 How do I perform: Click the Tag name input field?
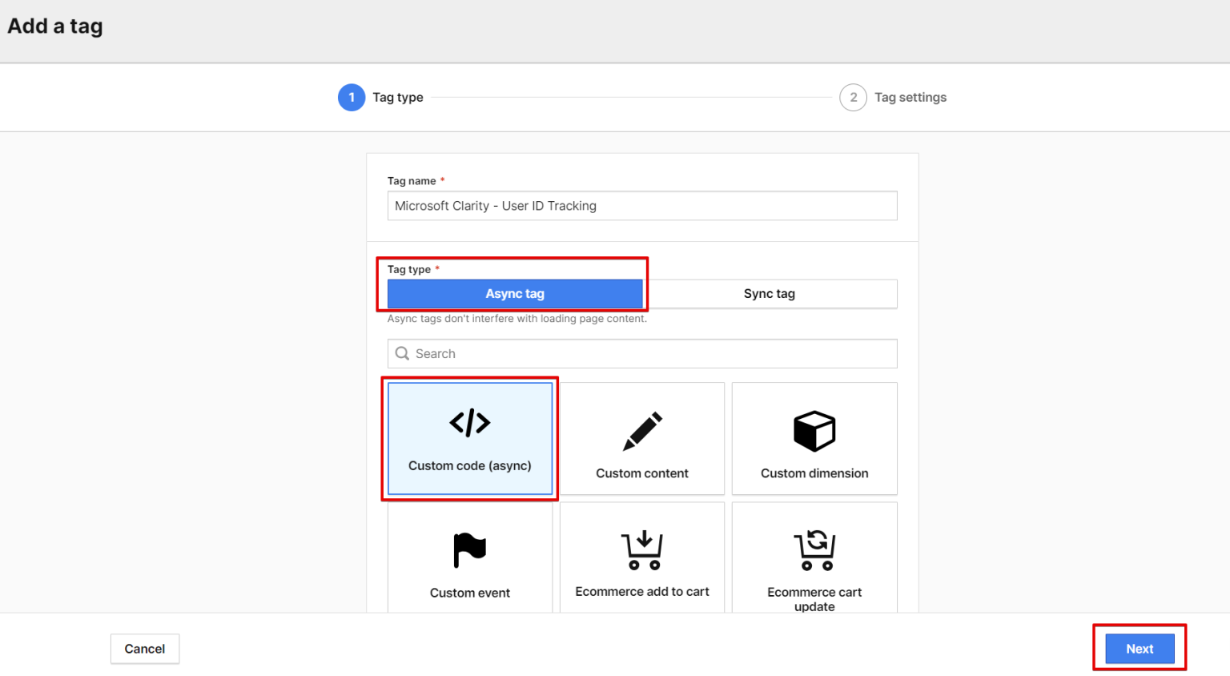(641, 206)
